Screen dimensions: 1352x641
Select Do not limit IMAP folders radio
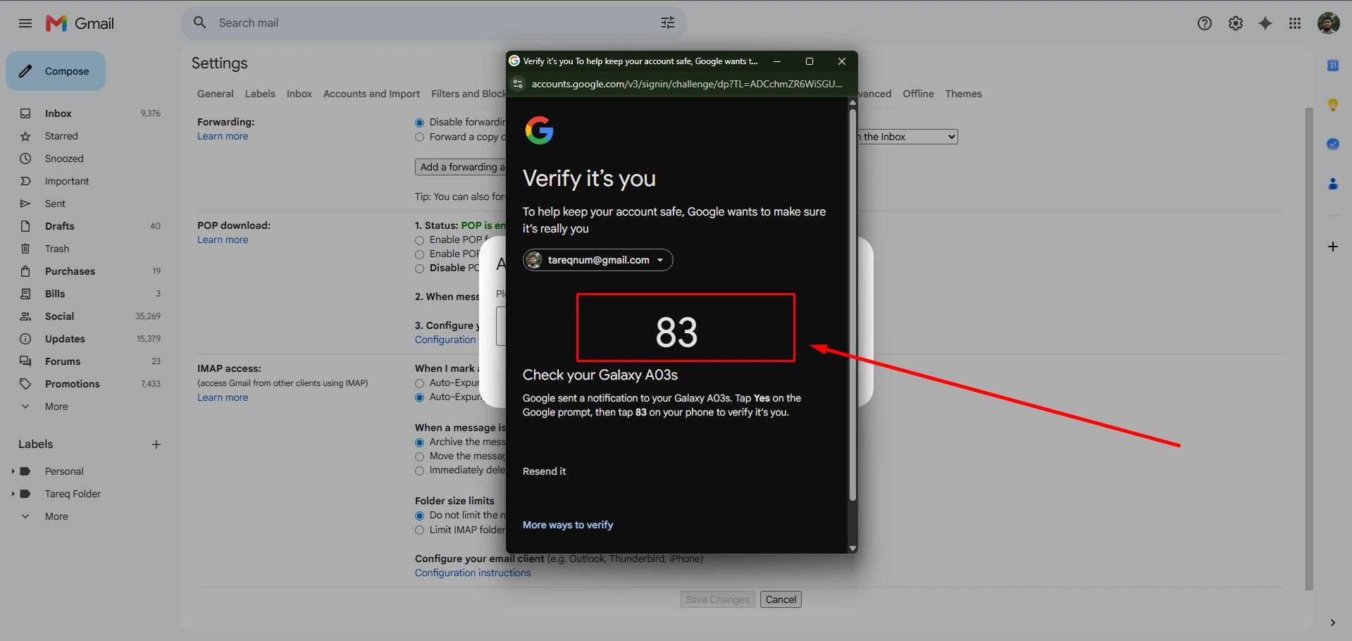pos(420,516)
